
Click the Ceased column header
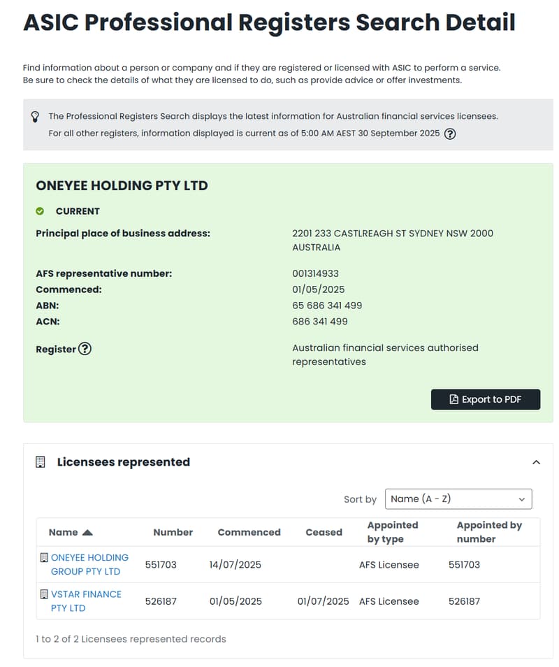[x=324, y=533]
